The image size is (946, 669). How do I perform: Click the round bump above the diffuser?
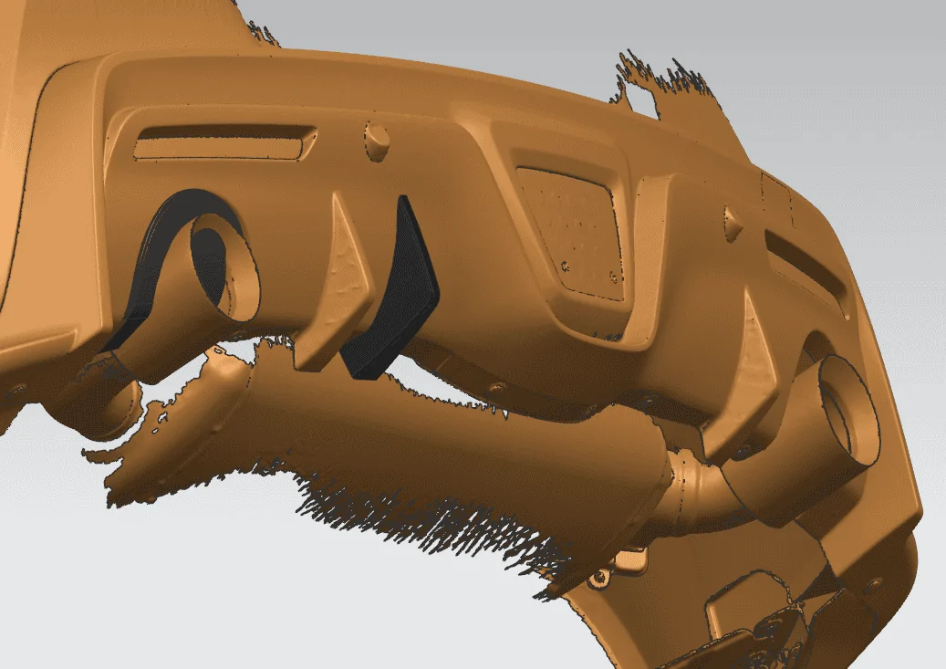378,140
